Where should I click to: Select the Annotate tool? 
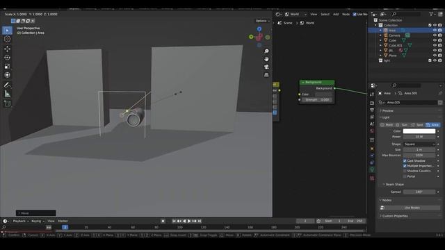point(8,85)
